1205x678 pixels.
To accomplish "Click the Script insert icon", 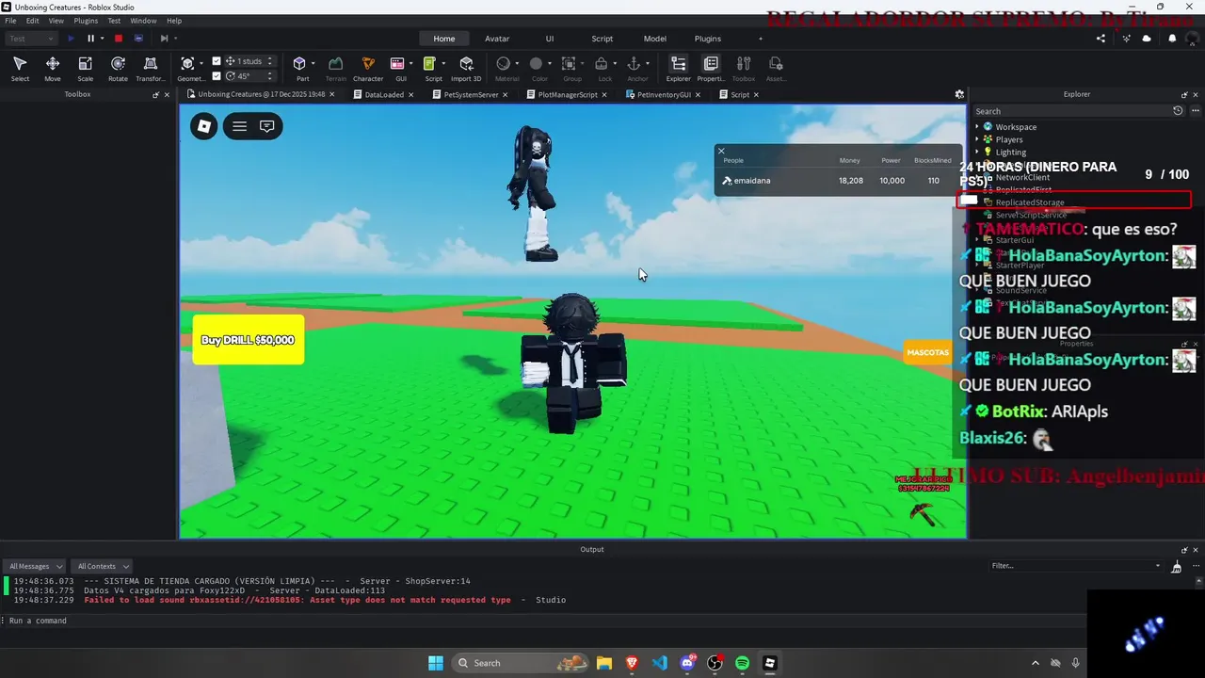I will [x=429, y=63].
